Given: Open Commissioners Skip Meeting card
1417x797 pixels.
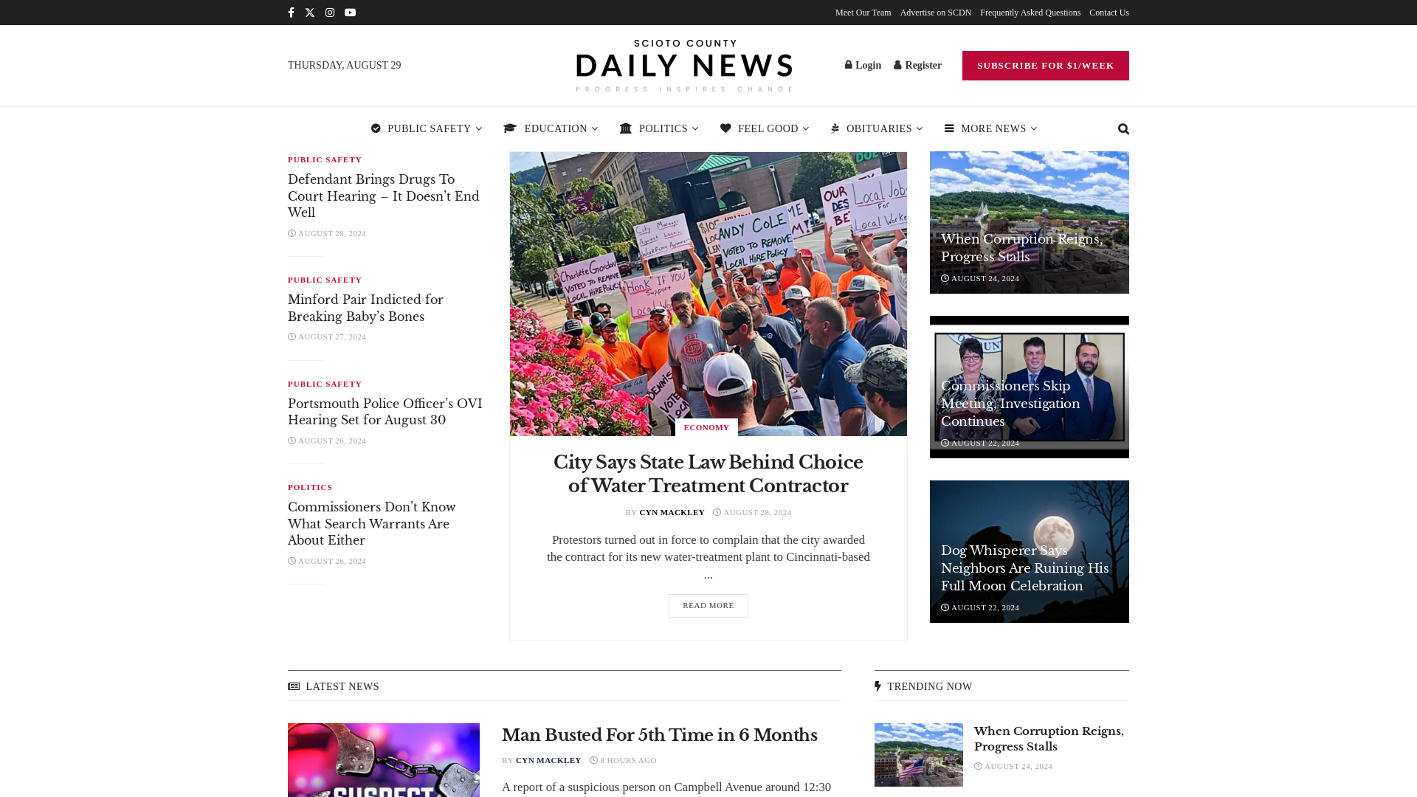Looking at the screenshot, I should pos(1030,387).
